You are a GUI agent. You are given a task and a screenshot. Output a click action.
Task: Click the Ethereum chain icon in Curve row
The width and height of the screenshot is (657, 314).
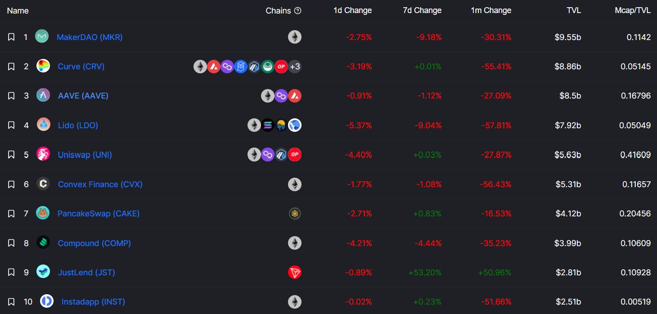(x=200, y=67)
